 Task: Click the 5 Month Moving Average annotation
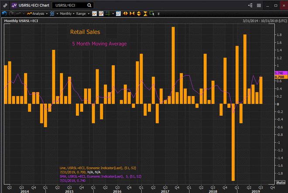point(99,44)
